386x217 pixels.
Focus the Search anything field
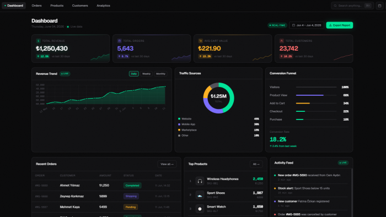352,6
